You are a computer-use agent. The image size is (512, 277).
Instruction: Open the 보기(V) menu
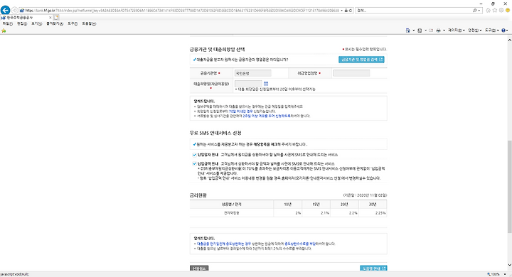tap(36, 24)
